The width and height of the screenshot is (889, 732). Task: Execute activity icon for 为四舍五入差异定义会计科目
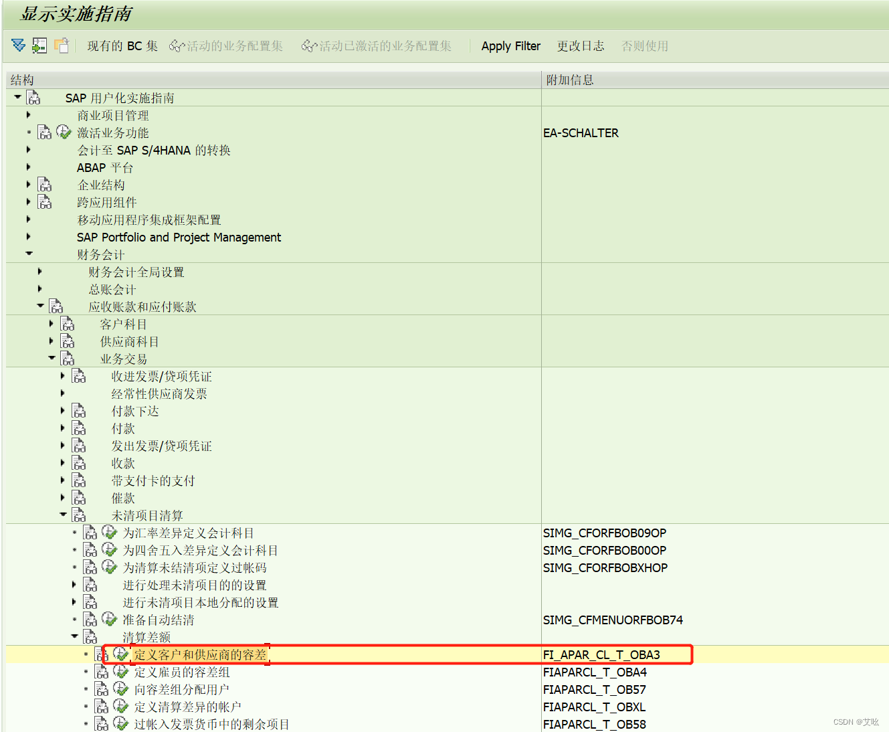[x=109, y=549]
